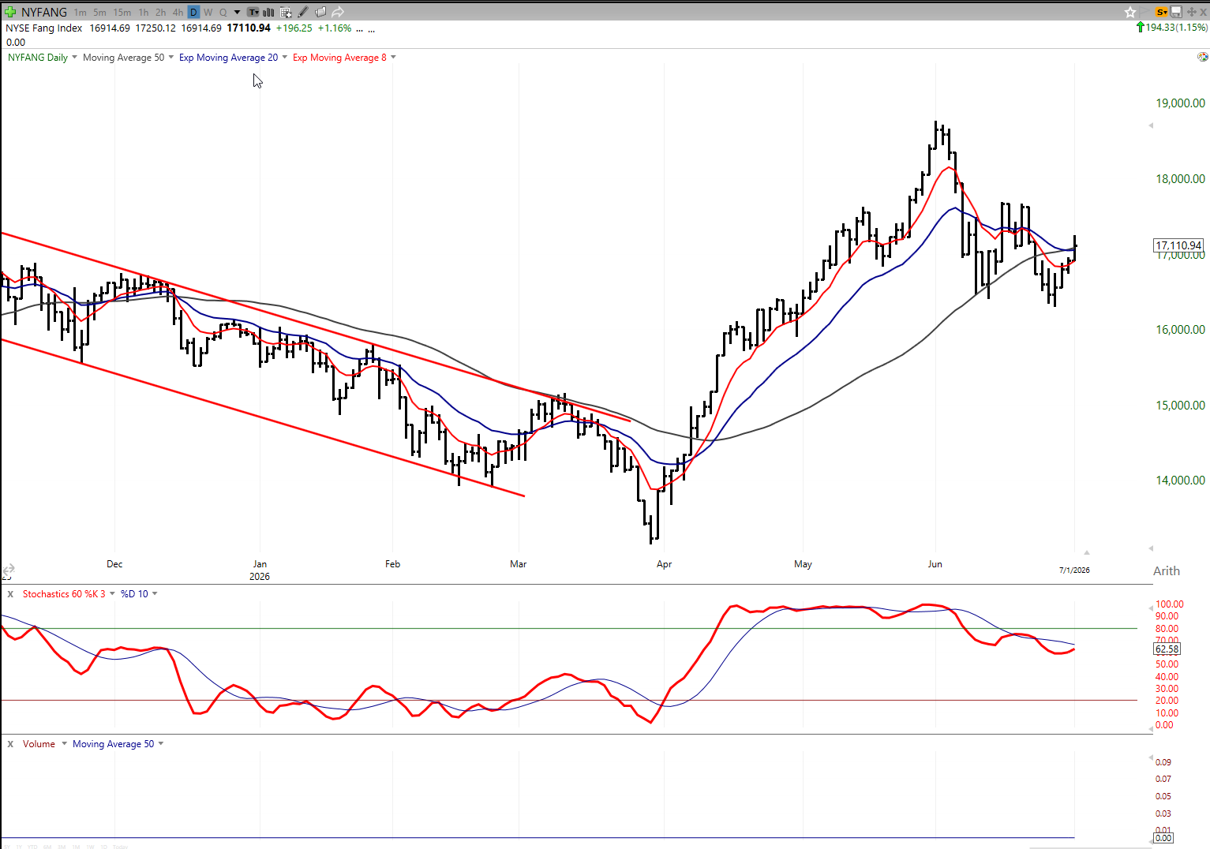
Task: Toggle the Arith scale setting
Action: pos(1167,571)
